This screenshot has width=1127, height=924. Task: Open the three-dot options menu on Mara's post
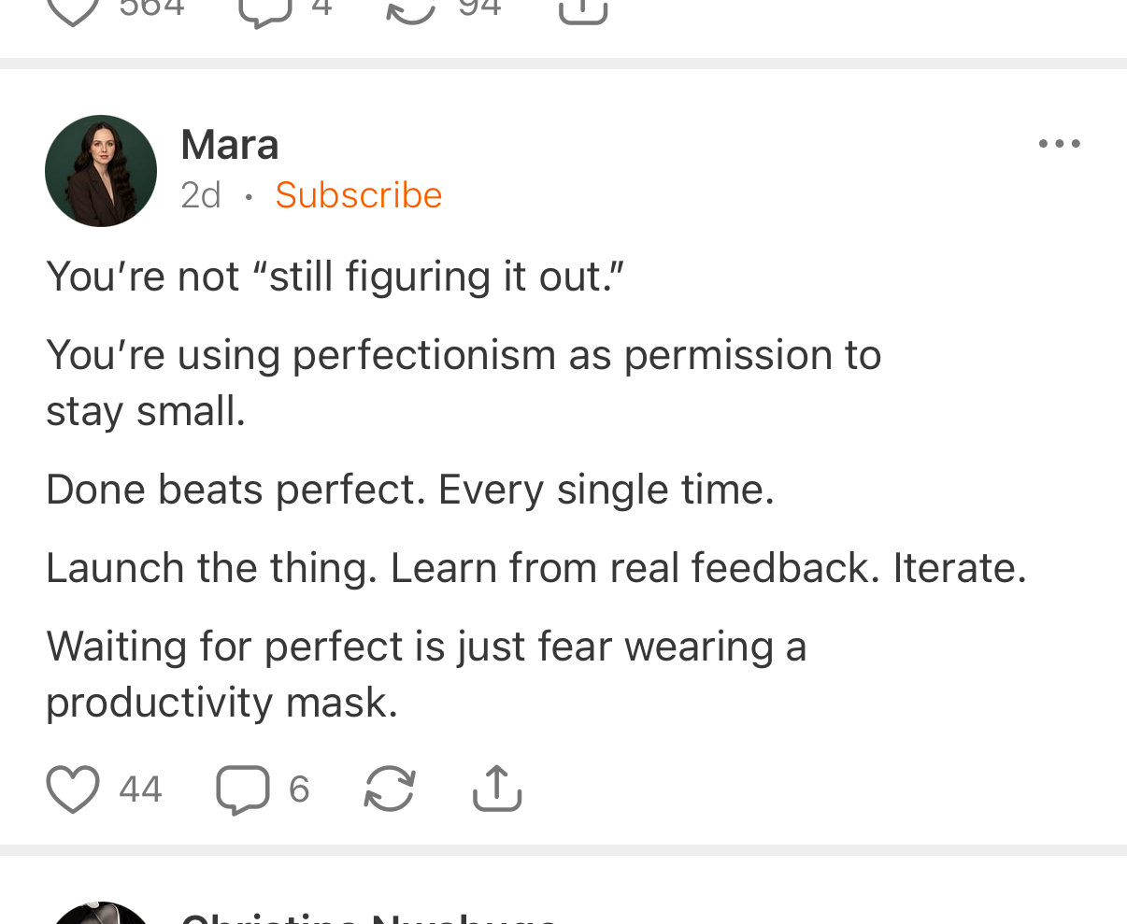[x=1060, y=144]
